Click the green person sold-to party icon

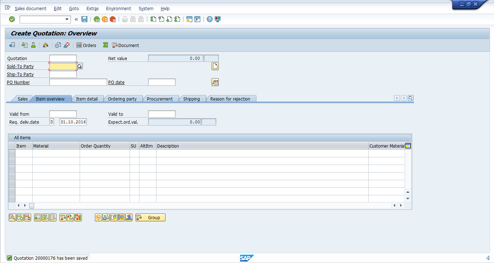click(x=33, y=45)
